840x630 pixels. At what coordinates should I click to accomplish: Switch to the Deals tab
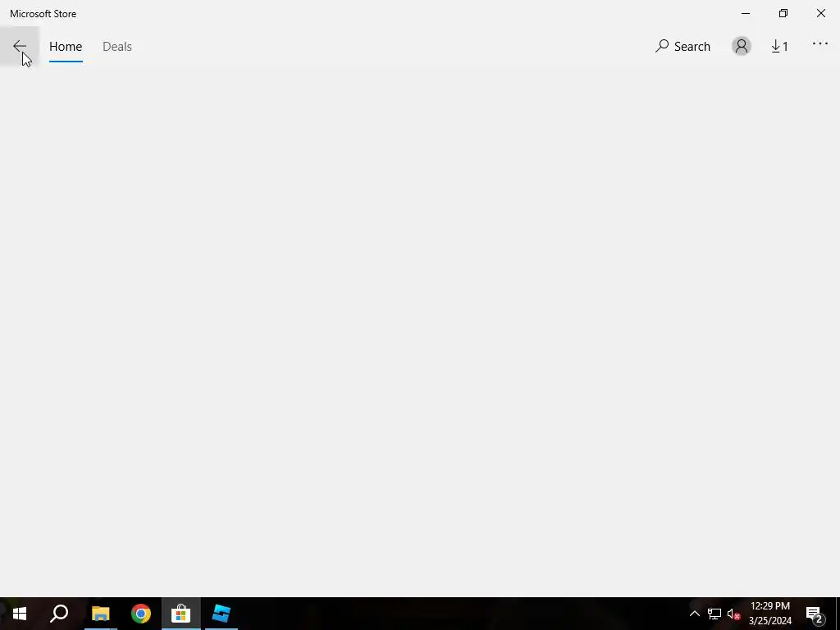click(x=116, y=47)
